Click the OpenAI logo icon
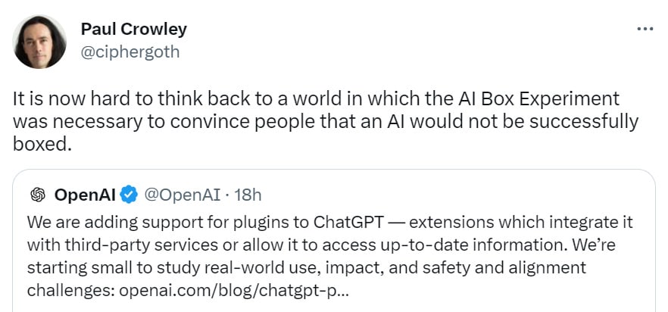The height and width of the screenshot is (312, 668). [37, 195]
